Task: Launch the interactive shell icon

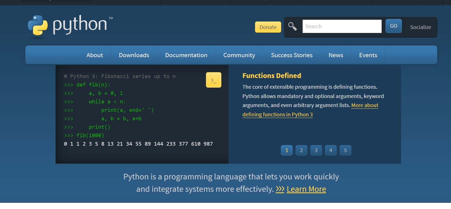Action: point(214,80)
